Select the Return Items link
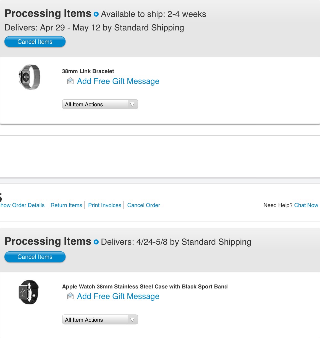Viewport: 320px width, 338px height. (x=66, y=205)
